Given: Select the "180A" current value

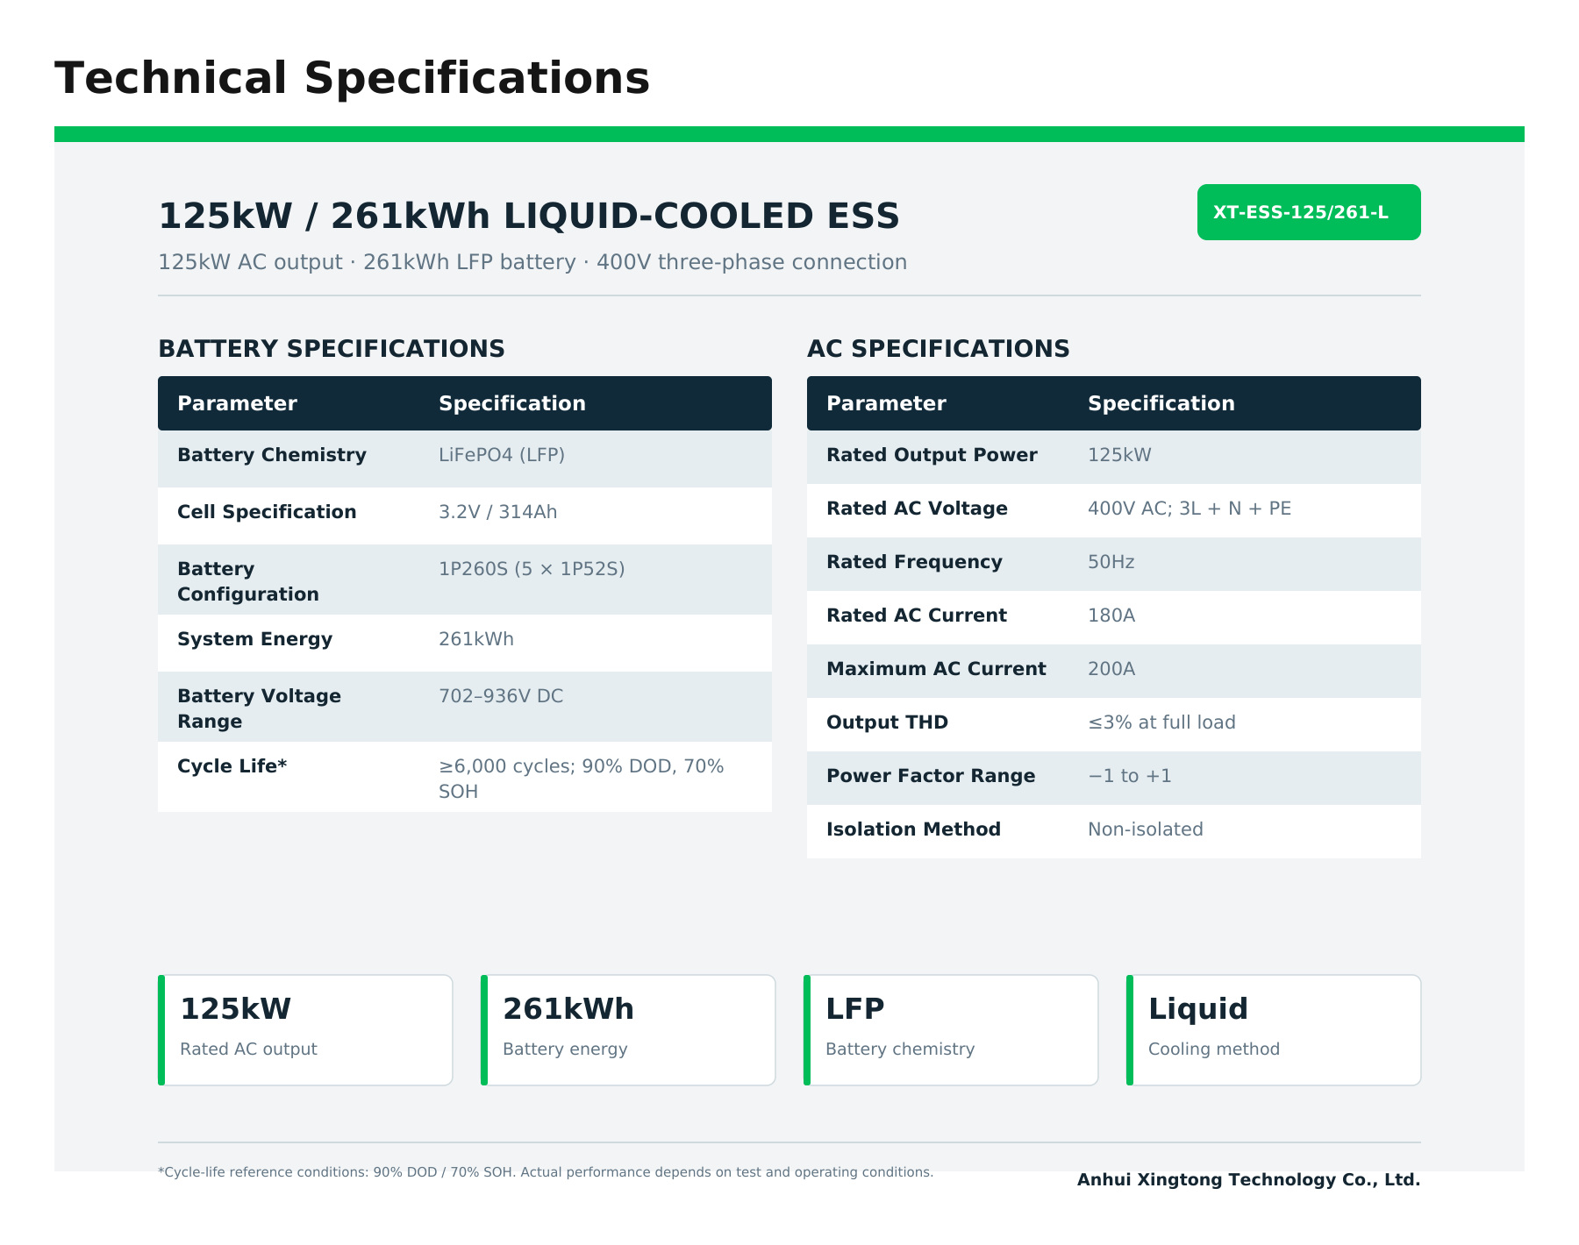Looking at the screenshot, I should [x=1111, y=615].
